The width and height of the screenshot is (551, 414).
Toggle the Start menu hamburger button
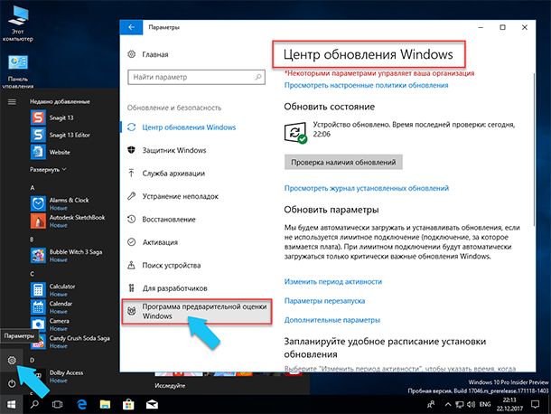[x=12, y=101]
